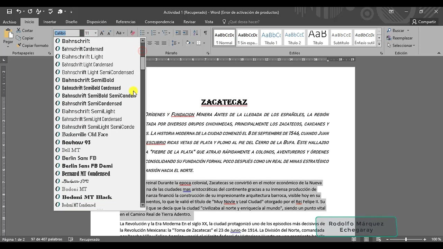443x249 pixels.
Task: Click the Compartir button
Action: (424, 22)
